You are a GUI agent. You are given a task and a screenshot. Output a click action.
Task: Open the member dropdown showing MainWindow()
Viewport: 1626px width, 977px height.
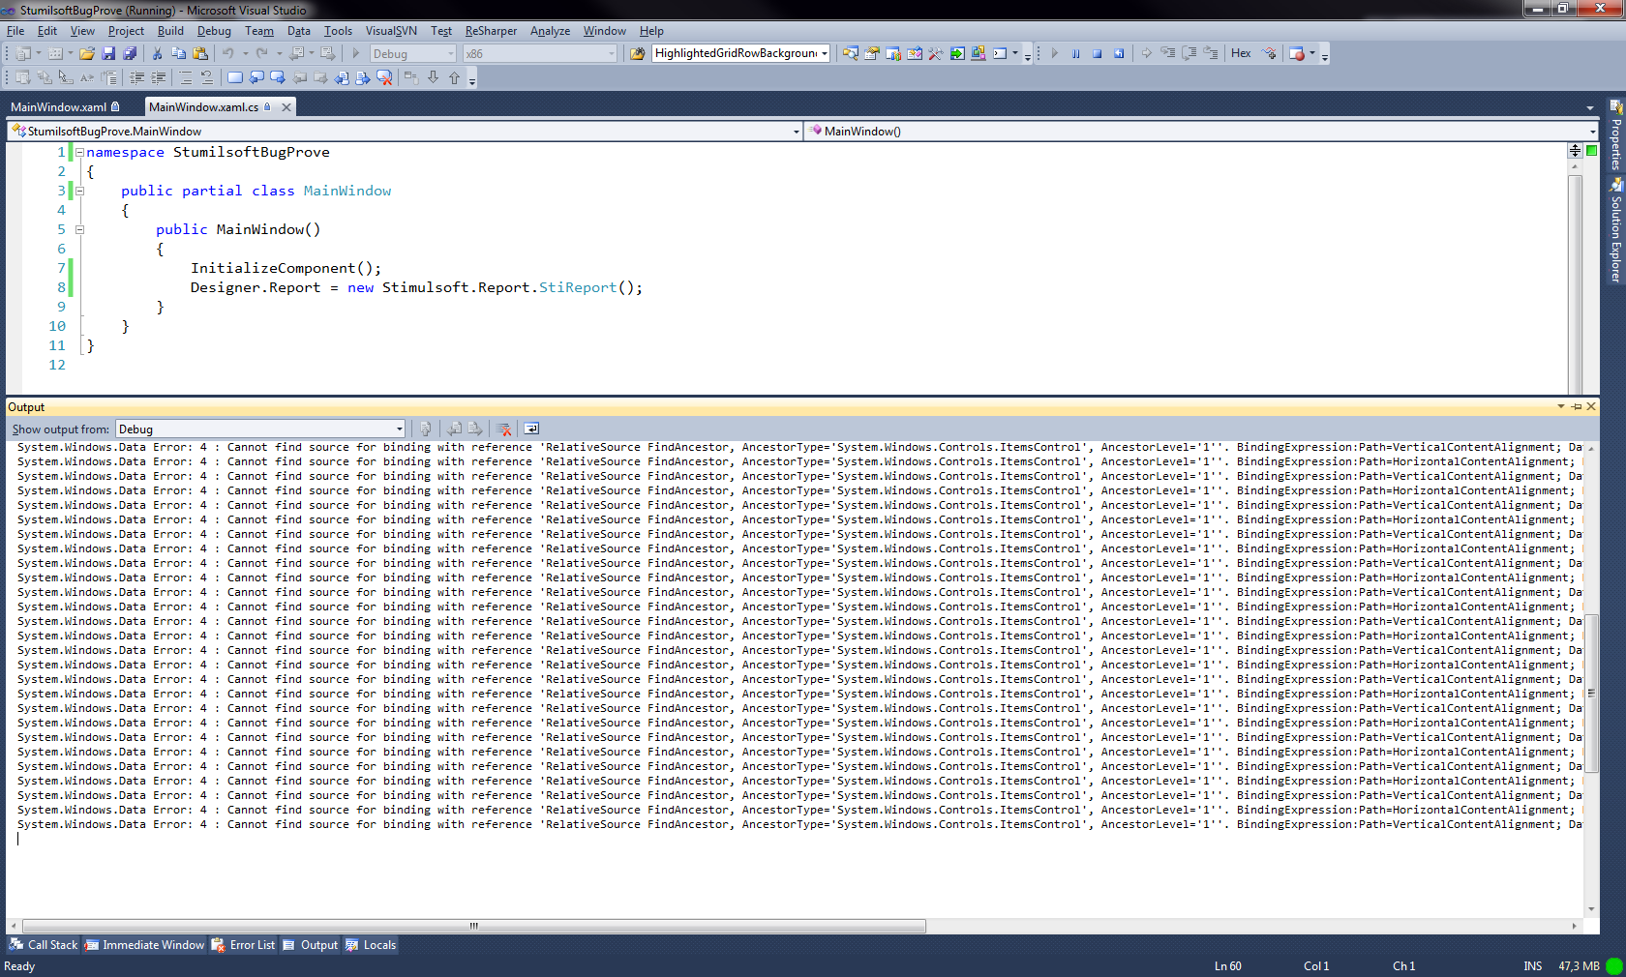pos(1201,132)
